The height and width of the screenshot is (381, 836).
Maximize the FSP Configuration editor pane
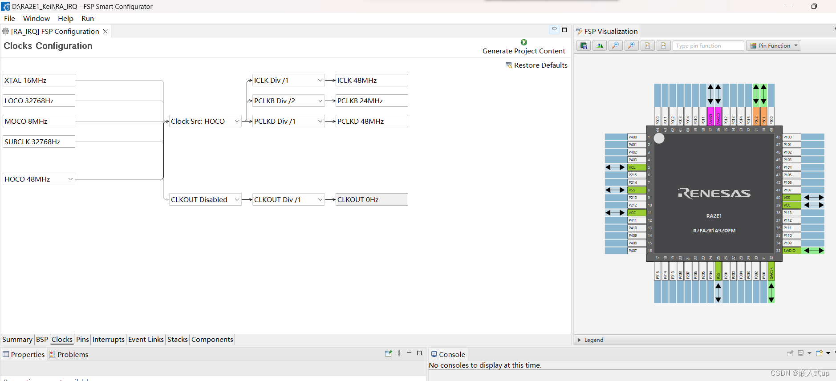click(564, 30)
